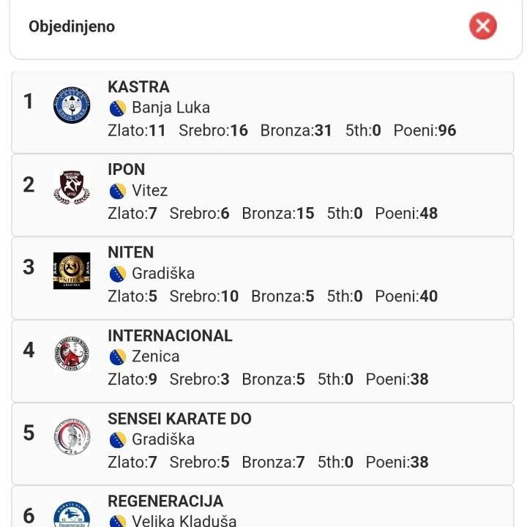Click the NITEN club logo
527x527 pixels.
pyautogui.click(x=72, y=271)
